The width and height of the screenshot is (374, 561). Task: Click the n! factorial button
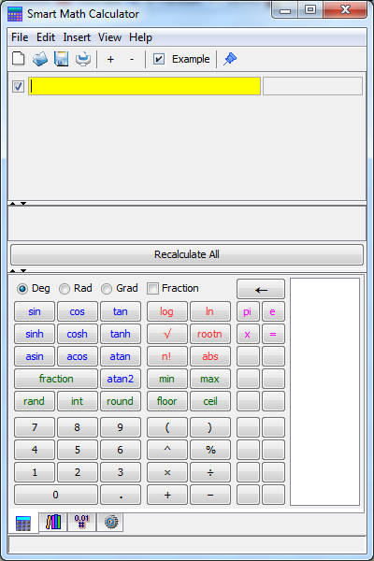coord(166,356)
